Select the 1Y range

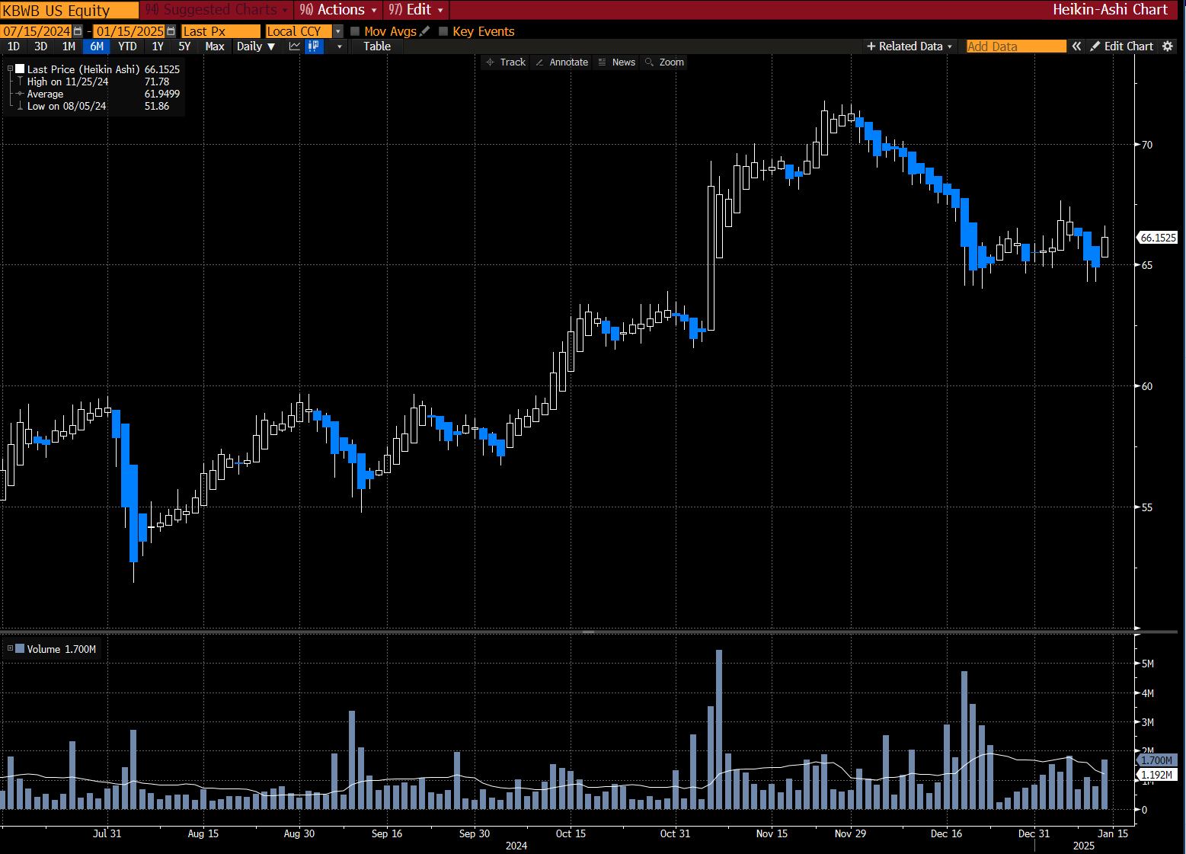point(158,46)
